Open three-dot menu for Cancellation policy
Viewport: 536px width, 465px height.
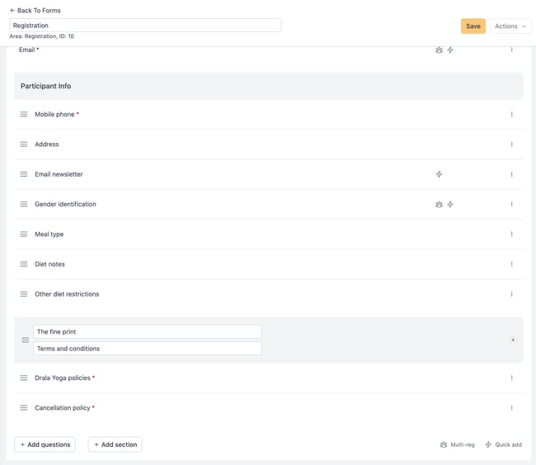coord(512,408)
